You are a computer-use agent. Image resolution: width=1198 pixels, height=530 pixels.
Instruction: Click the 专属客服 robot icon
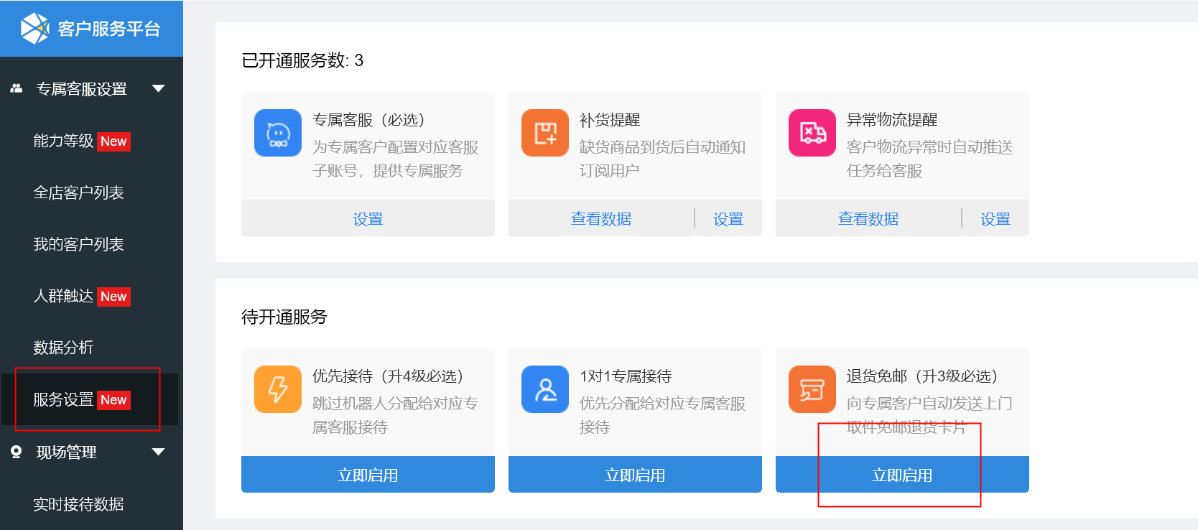coord(278,133)
